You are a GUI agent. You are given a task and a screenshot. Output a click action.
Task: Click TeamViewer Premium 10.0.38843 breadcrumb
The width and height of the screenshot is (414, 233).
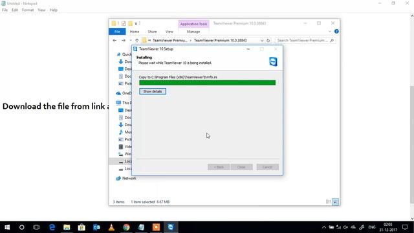(x=220, y=40)
